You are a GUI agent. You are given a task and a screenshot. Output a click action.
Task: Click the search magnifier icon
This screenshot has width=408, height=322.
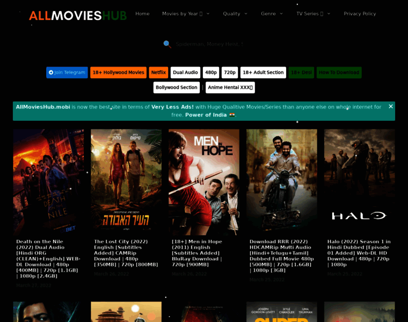pos(167,44)
